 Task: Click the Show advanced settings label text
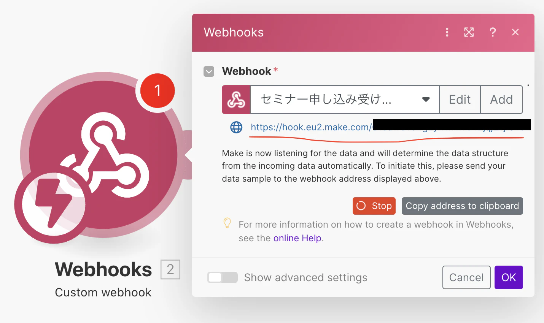click(x=306, y=277)
